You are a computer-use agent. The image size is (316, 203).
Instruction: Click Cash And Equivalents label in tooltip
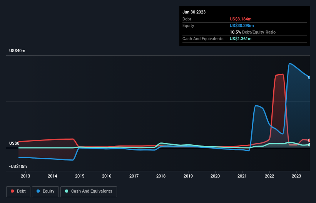point(203,39)
